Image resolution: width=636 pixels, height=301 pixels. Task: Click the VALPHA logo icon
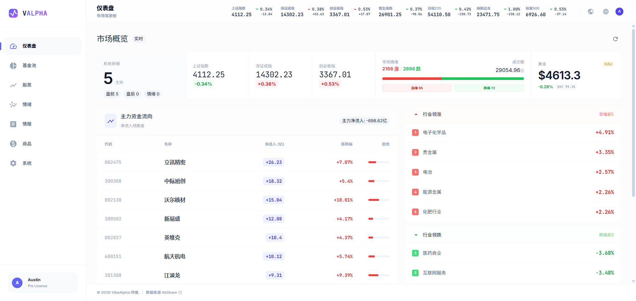click(x=13, y=13)
